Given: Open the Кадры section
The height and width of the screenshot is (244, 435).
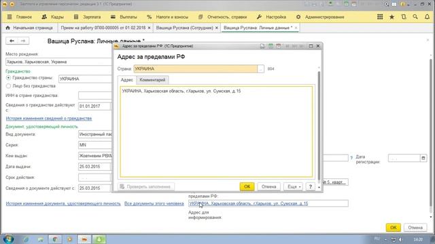Looking at the screenshot, I should pyautogui.click(x=53, y=17).
